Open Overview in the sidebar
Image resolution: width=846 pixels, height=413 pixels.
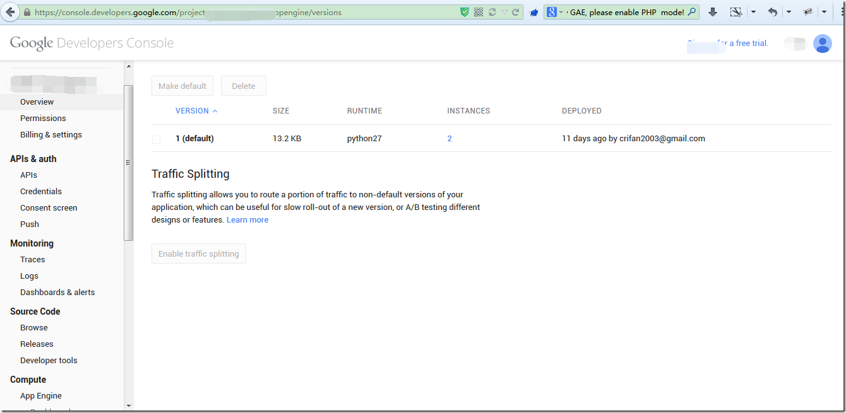pos(37,102)
